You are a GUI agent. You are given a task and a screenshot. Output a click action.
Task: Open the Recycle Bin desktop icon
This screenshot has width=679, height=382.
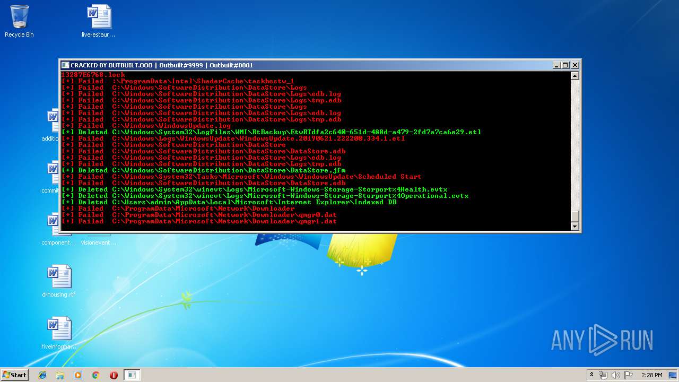coord(19,21)
